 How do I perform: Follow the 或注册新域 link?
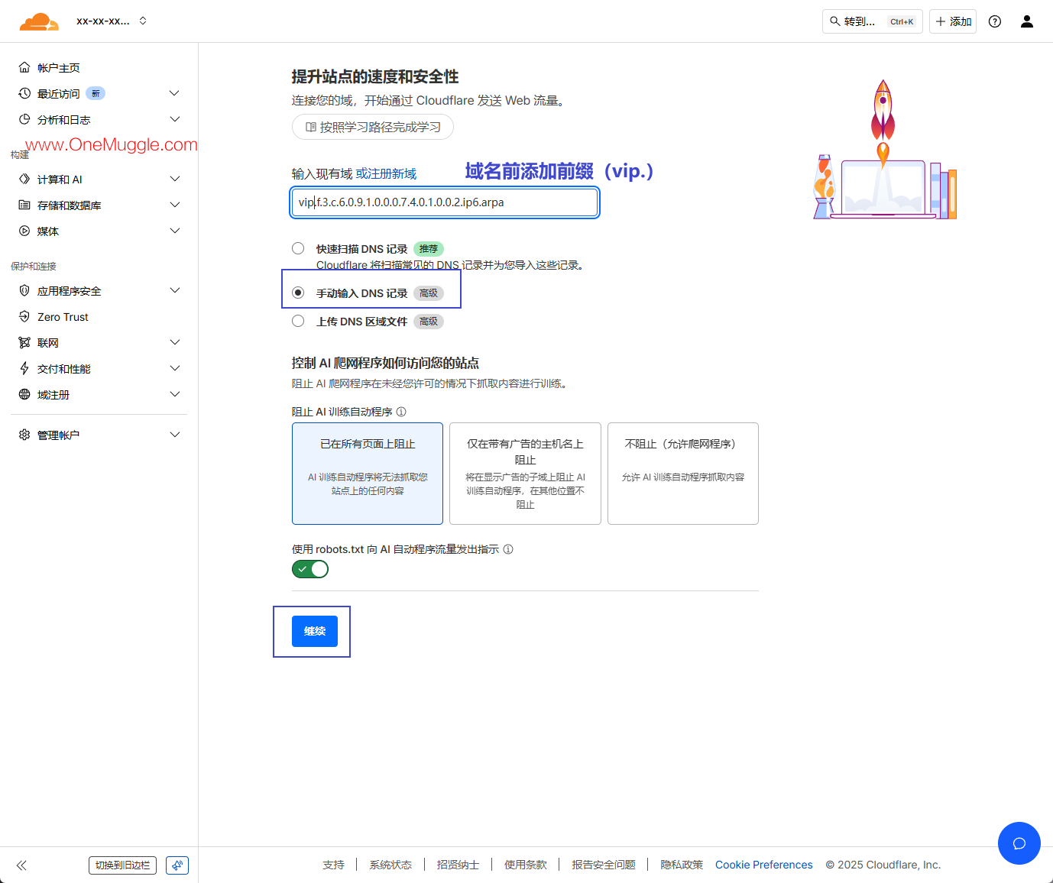pos(386,174)
